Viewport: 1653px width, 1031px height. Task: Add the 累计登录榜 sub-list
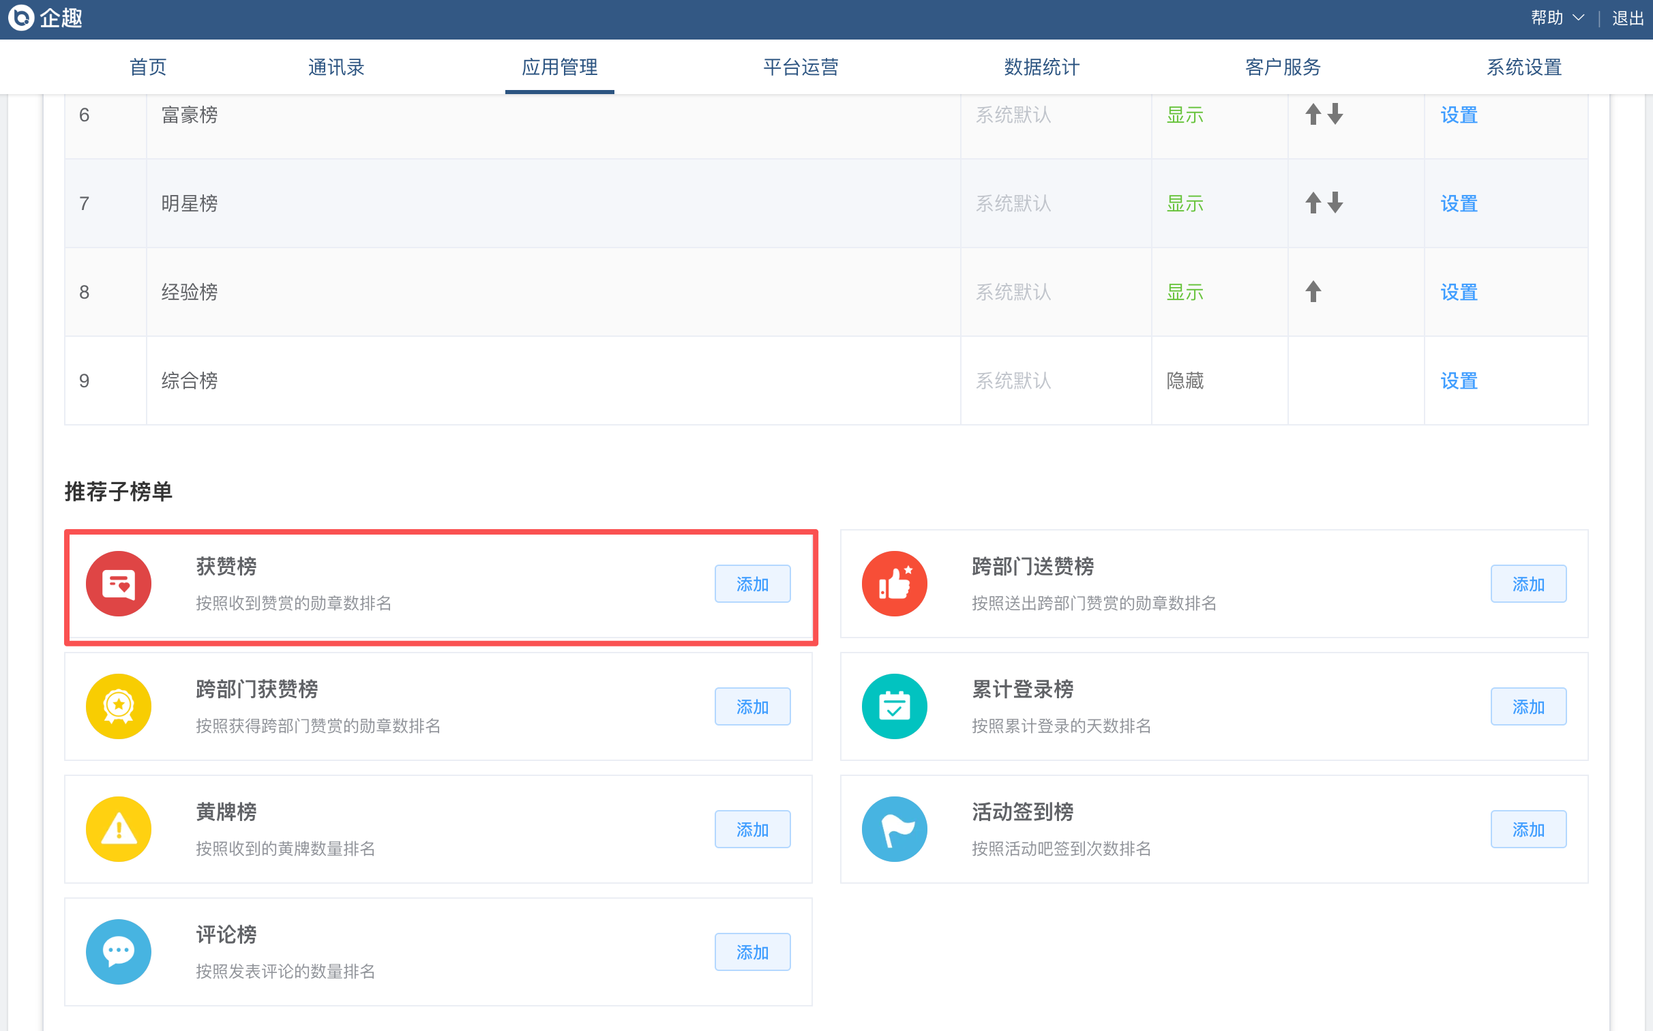(x=1528, y=706)
